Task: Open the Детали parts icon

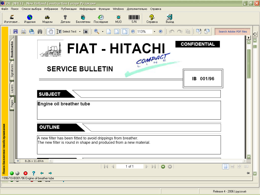Action: (65, 19)
